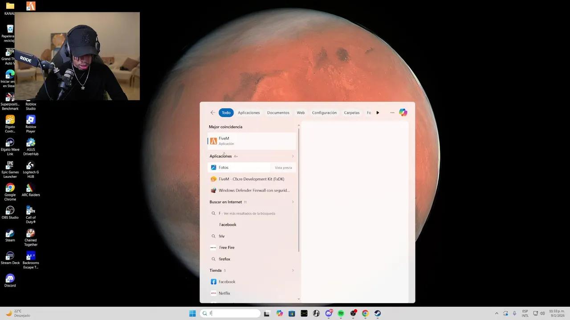
Task: Switch to the Carpetas filter tab
Action: pos(351,112)
